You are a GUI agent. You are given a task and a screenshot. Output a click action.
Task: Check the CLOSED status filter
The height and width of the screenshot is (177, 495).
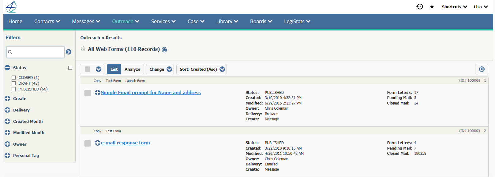pyautogui.click(x=13, y=78)
